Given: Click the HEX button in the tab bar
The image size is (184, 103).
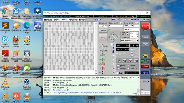Looking at the screenshot, I should click(114, 19).
